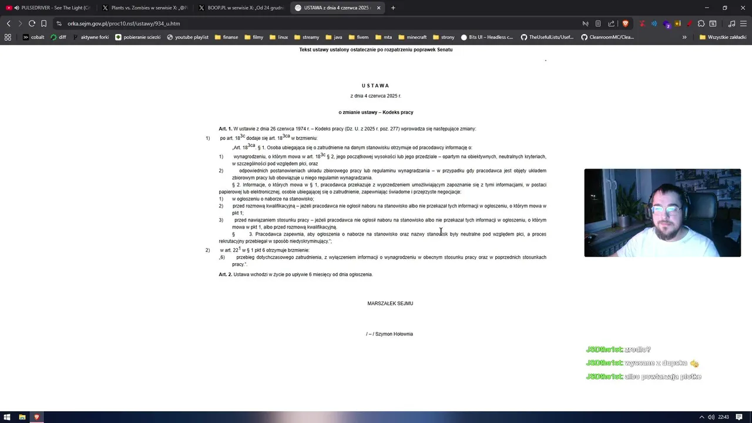Viewport: 752px width, 423px height.
Task: Open the CleanroomMC GitHub bookmark
Action: (x=607, y=37)
